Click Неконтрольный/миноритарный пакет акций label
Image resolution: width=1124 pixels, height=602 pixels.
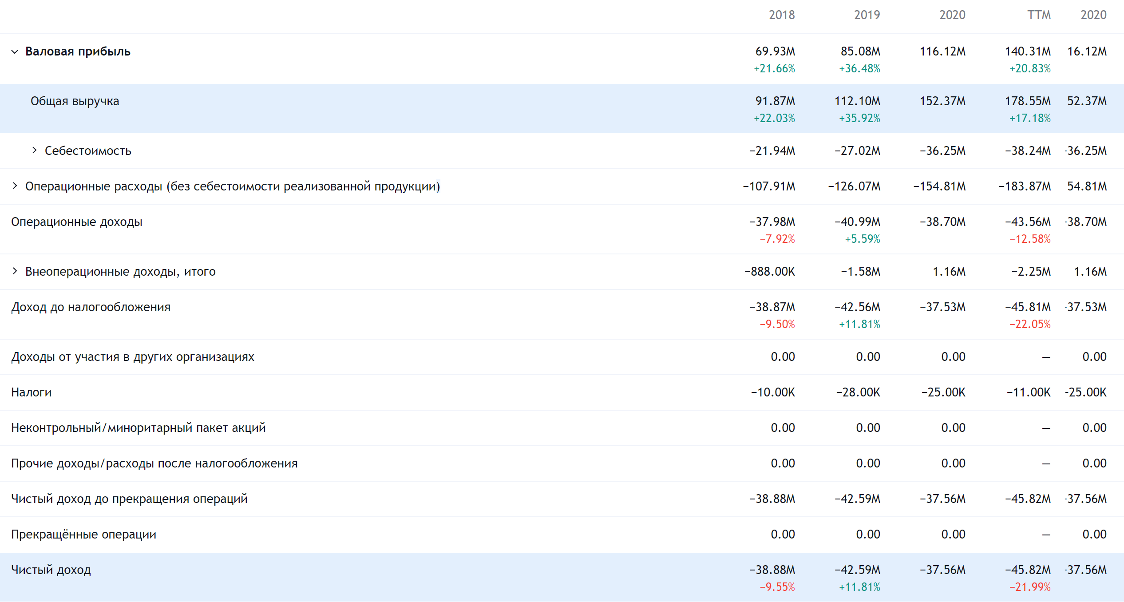pyautogui.click(x=138, y=428)
